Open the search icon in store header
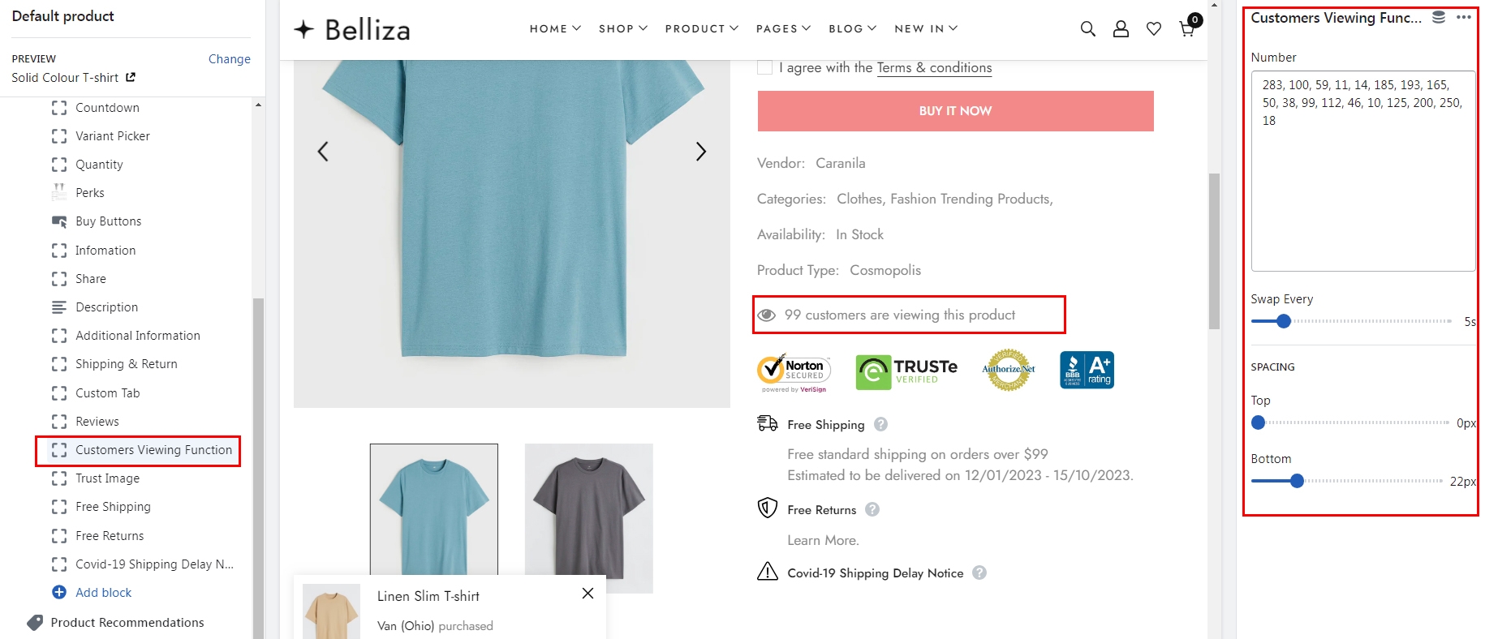Image resolution: width=1485 pixels, height=639 pixels. [1087, 29]
